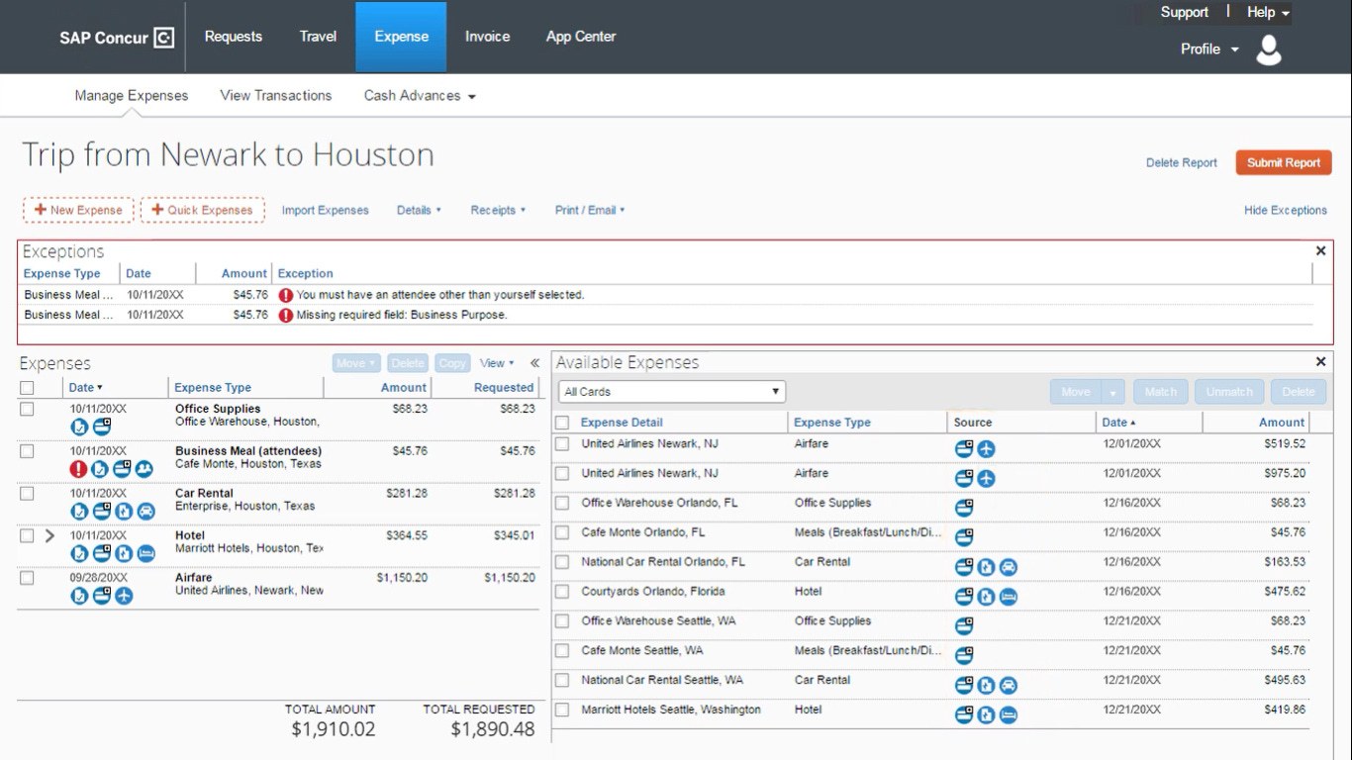Screen dimensions: 1352x760
Task: Click airplane icon on Airfare expense row
Action: 124,596
